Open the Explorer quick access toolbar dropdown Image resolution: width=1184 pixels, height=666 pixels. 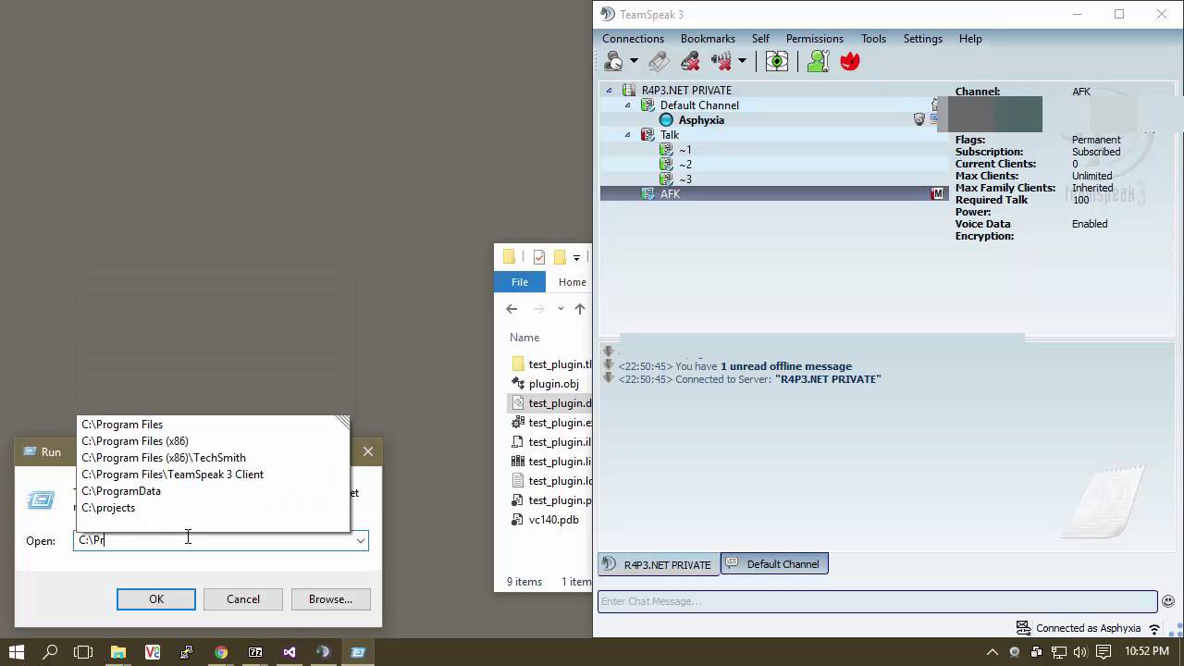[x=576, y=257]
